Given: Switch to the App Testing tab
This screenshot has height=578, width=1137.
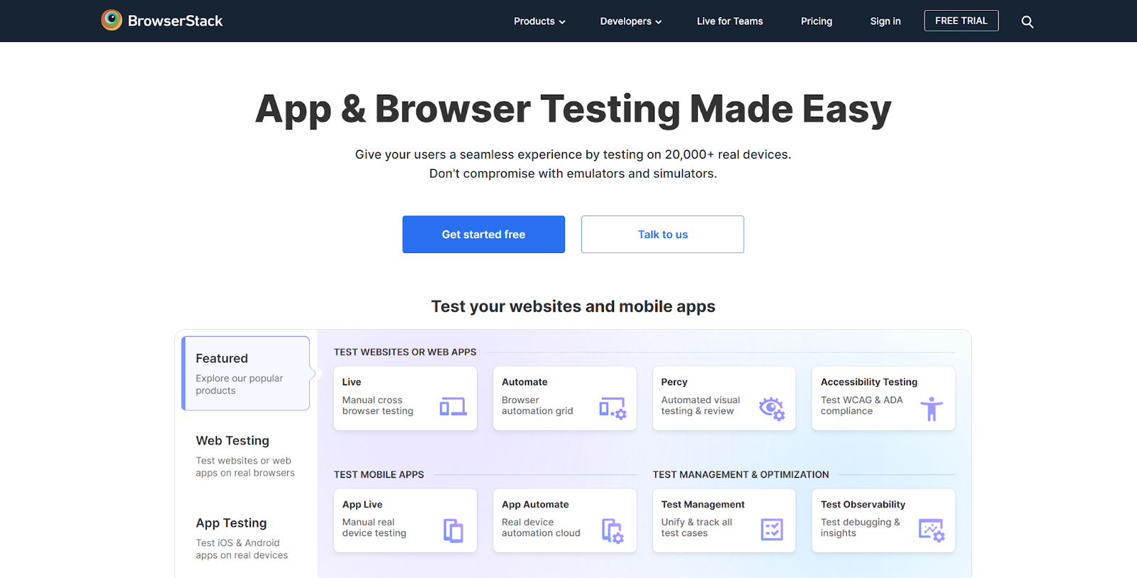Looking at the screenshot, I should pyautogui.click(x=246, y=538).
